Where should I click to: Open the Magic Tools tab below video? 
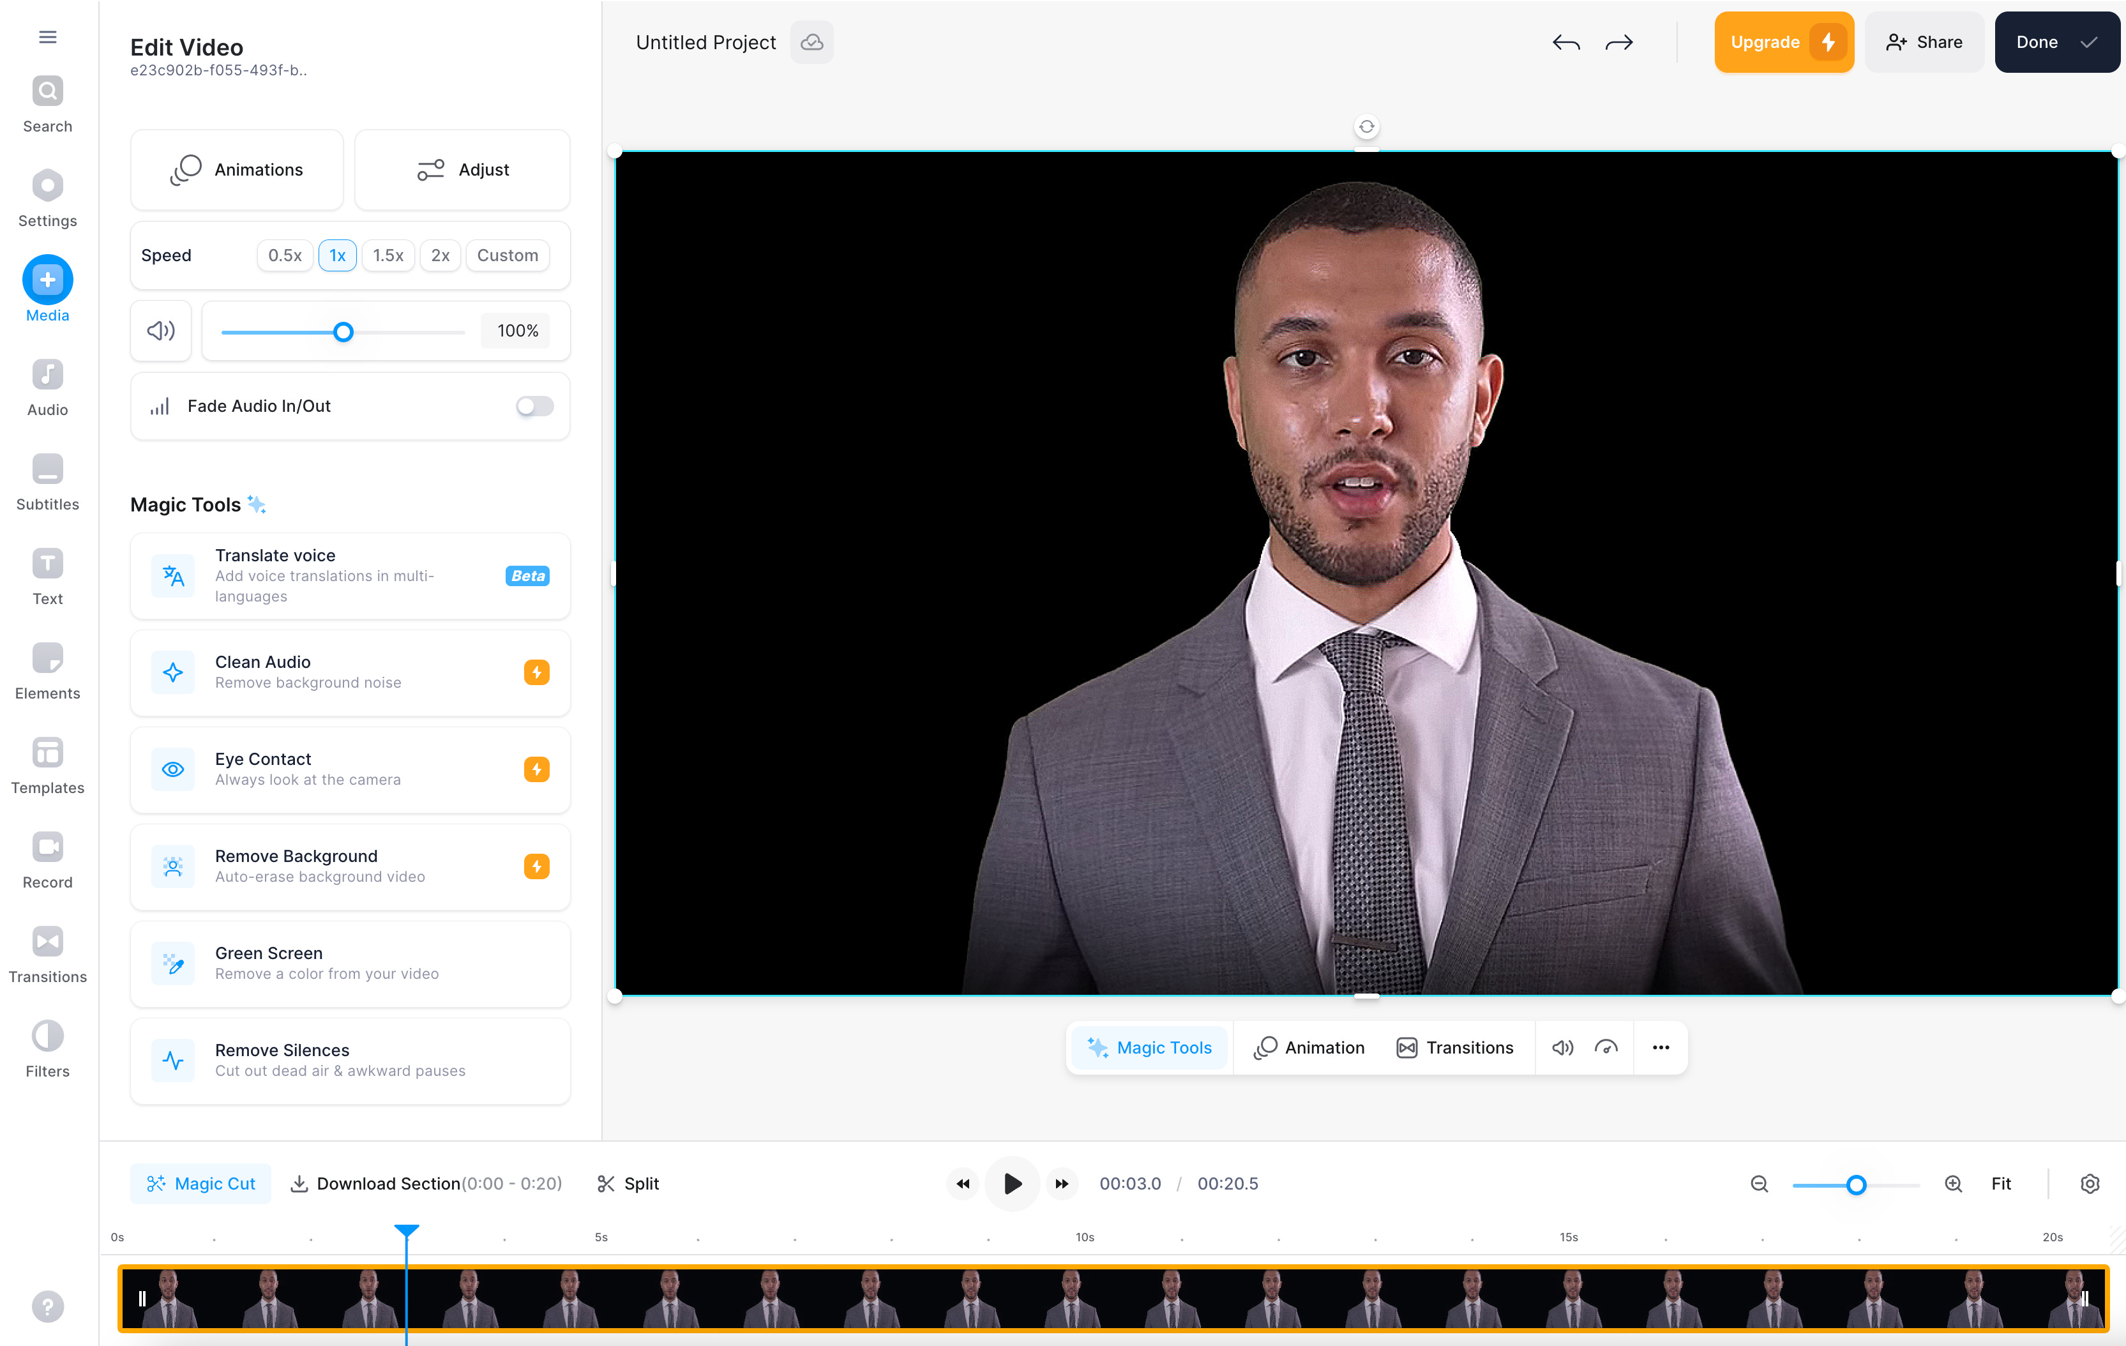pos(1150,1047)
